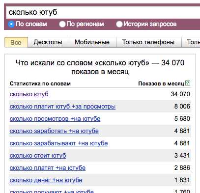
Task: Click the search field with сколько ютуб
Action: coord(103,12)
